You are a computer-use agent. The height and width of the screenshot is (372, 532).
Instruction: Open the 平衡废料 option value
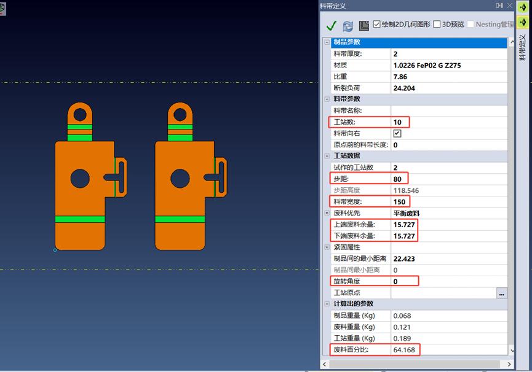click(x=449, y=213)
